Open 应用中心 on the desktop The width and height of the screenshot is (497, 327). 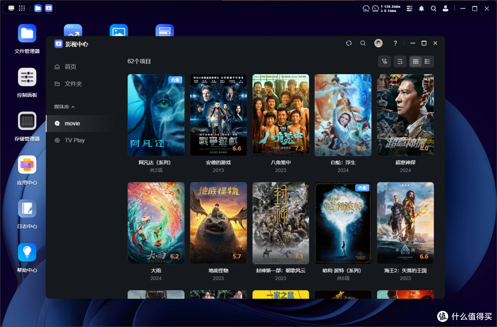tap(27, 164)
